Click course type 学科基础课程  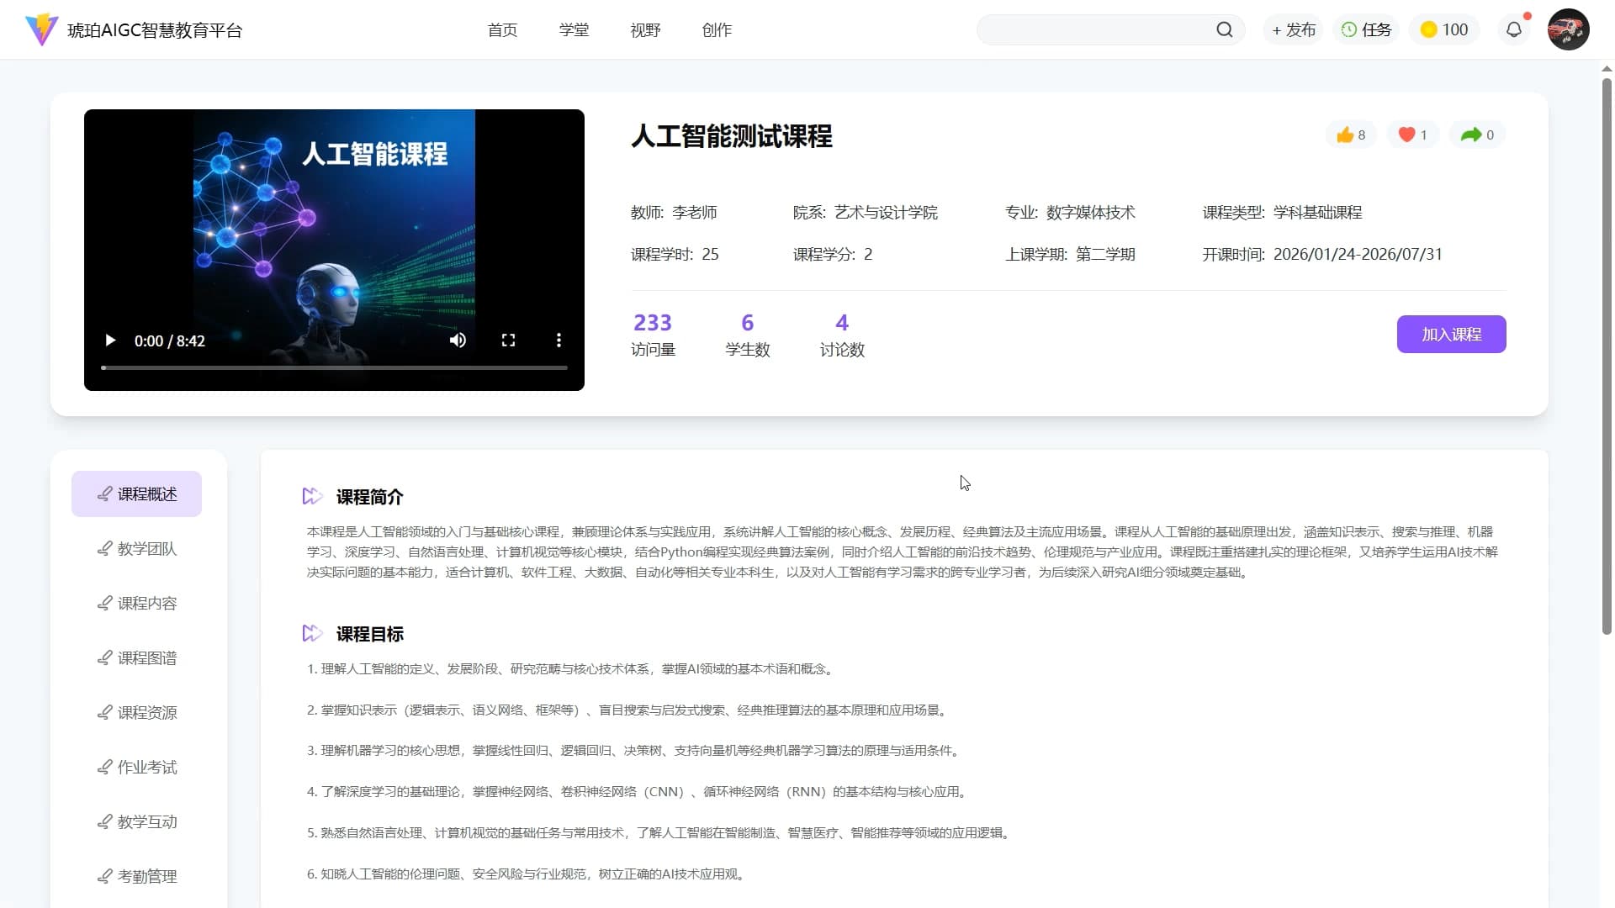point(1318,213)
